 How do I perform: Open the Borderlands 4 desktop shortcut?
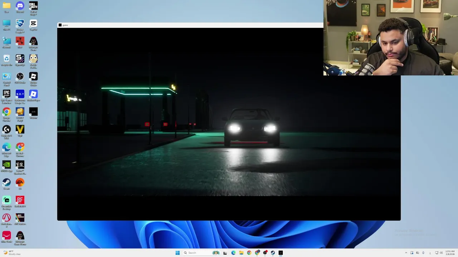tap(6, 220)
